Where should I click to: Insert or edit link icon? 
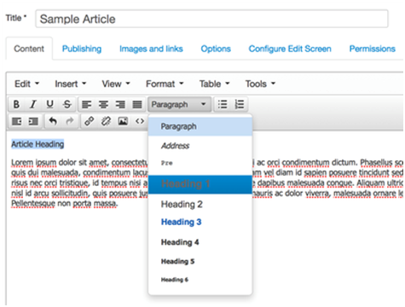point(90,121)
